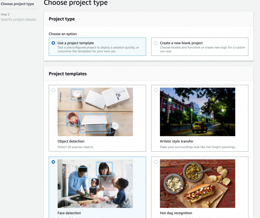Click the Choose an option label

63,34
